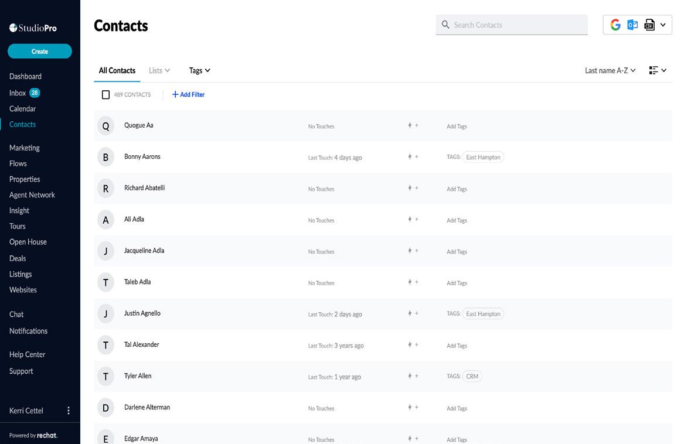Click the CRM tag on Tyler Allen

pos(472,377)
